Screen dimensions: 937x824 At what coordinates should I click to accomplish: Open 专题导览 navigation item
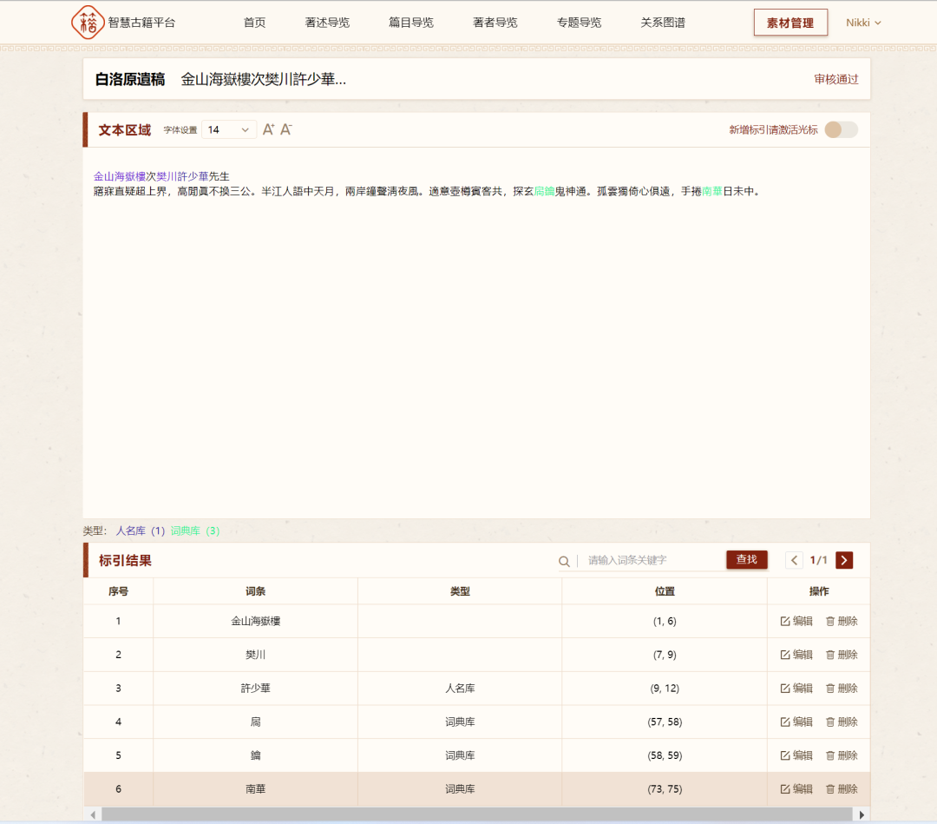click(579, 23)
